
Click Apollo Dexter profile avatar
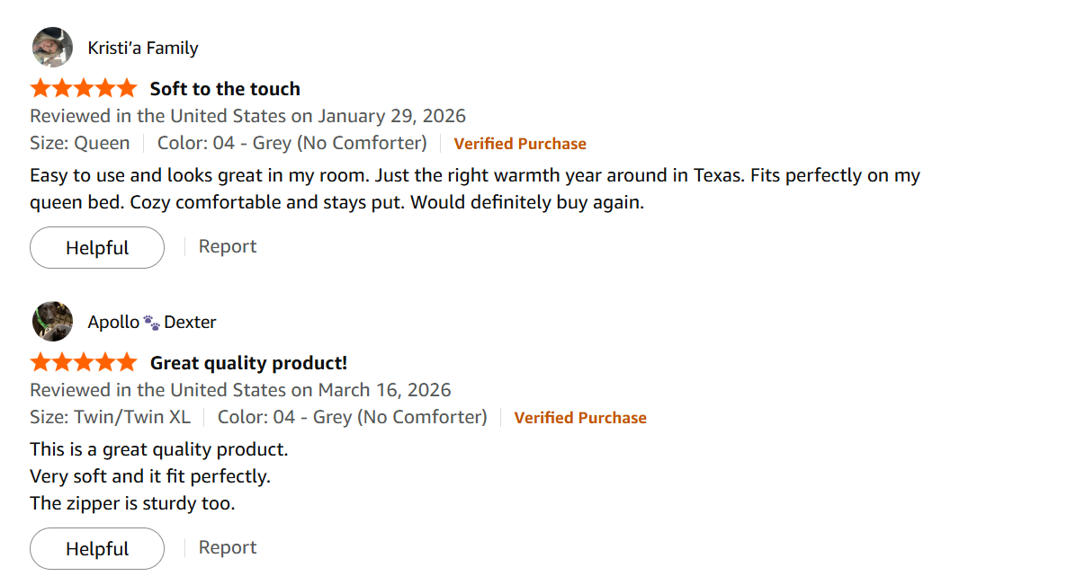click(52, 322)
